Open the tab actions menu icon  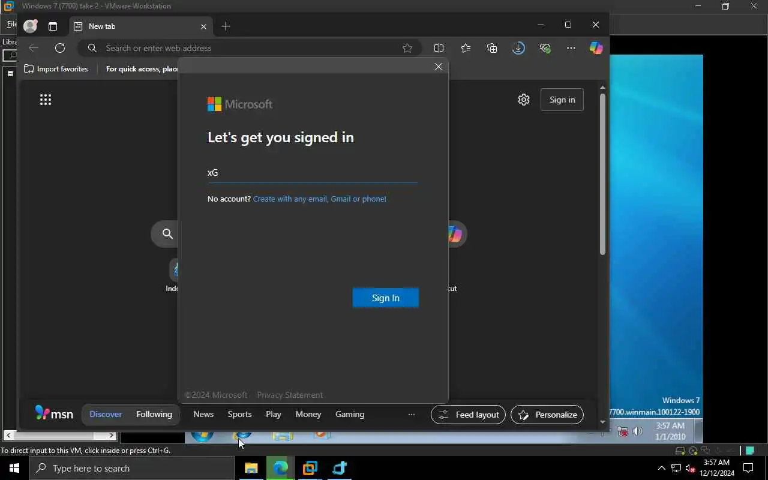[53, 26]
